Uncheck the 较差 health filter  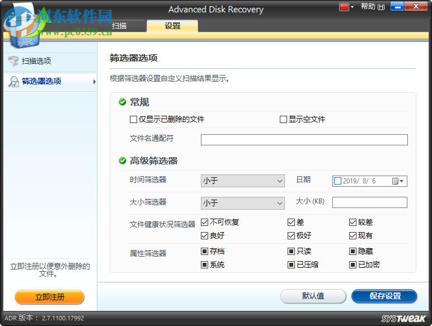click(x=353, y=222)
